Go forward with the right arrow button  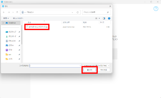[9, 12]
